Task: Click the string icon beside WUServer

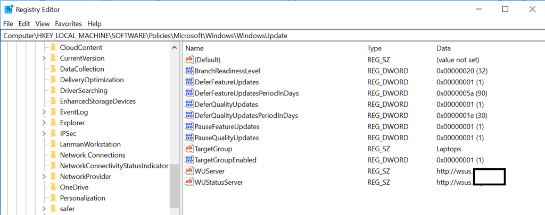Action: (189, 170)
